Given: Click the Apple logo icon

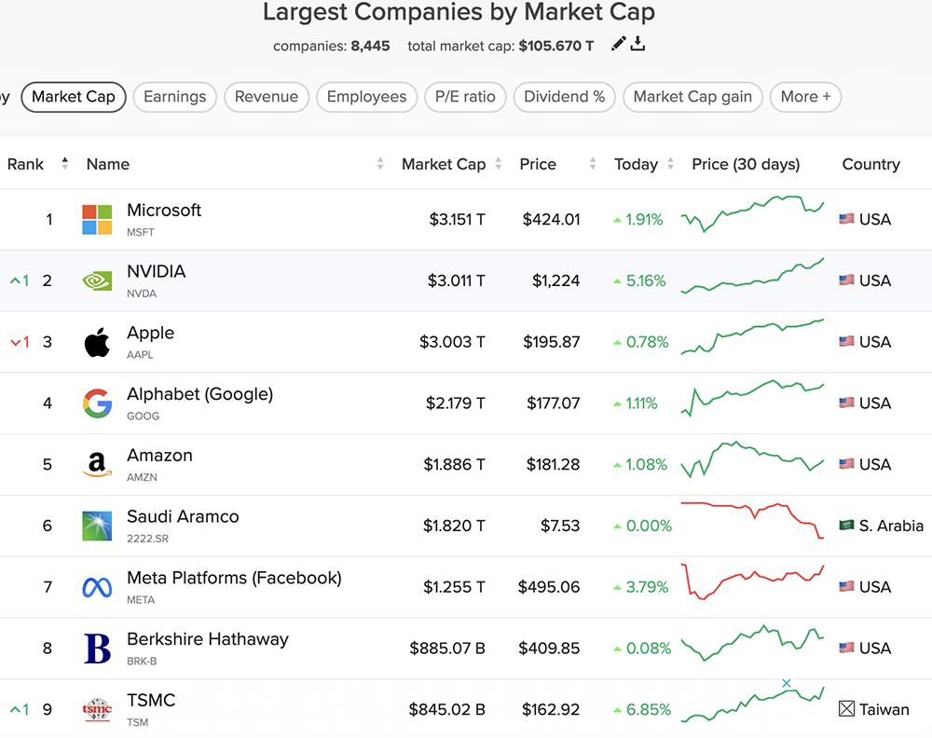Looking at the screenshot, I should coord(97,342).
